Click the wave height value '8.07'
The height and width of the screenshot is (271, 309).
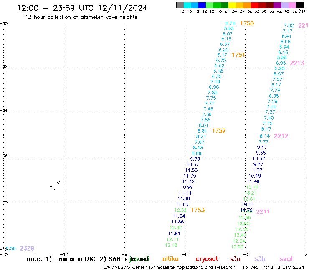click(266, 129)
